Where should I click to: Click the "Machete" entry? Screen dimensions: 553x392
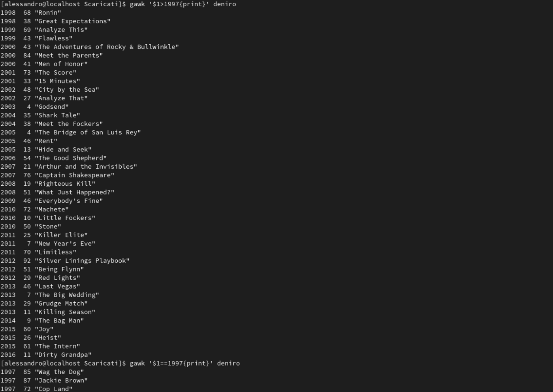[52, 209]
